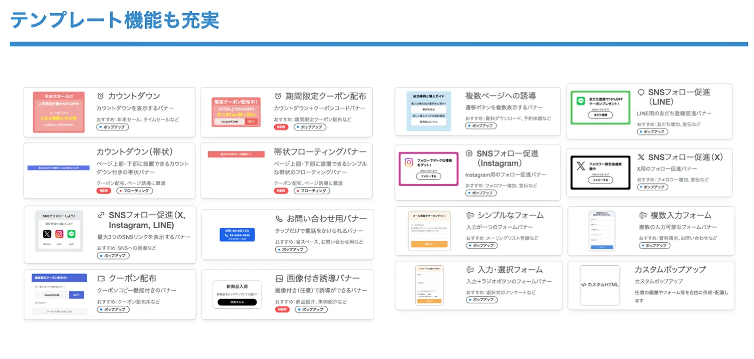Click the form icon beside 複数入力フォーム
Viewport: 754px width, 359px height.
(643, 215)
